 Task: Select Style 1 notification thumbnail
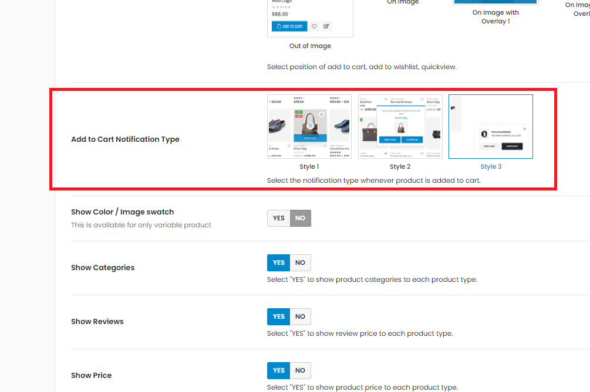pyautogui.click(x=309, y=127)
